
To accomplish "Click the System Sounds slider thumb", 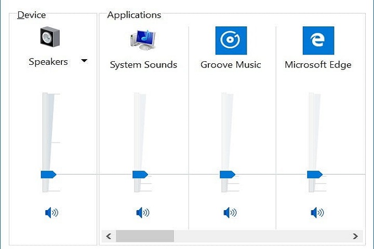I will point(140,174).
